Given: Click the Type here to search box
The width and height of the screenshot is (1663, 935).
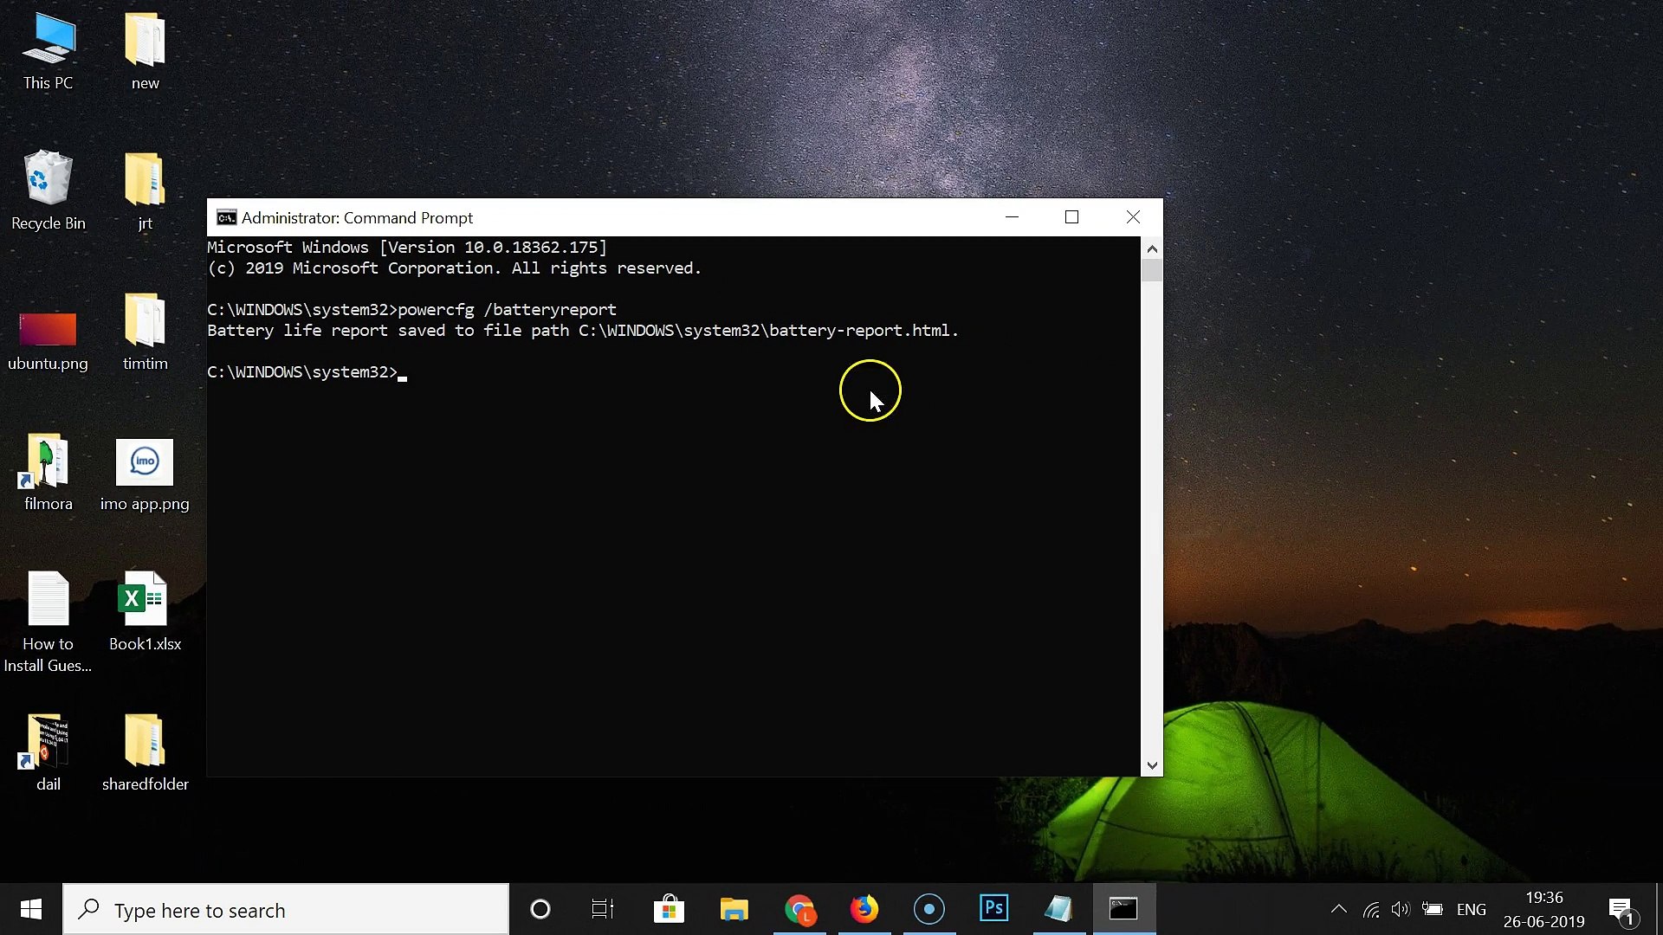Looking at the screenshot, I should [286, 910].
